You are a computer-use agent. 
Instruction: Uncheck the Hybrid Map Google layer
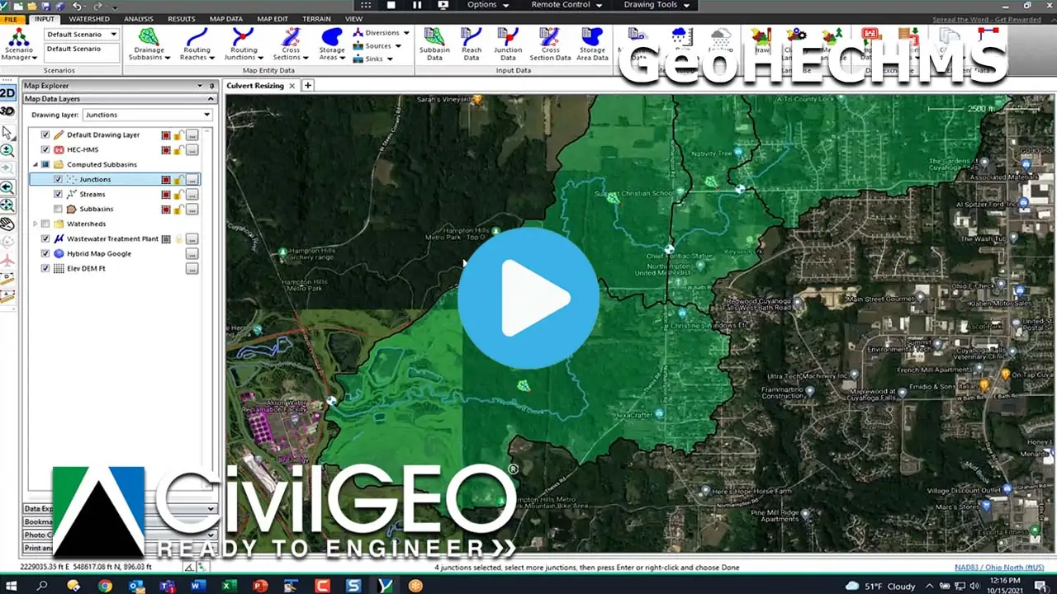[x=45, y=254]
